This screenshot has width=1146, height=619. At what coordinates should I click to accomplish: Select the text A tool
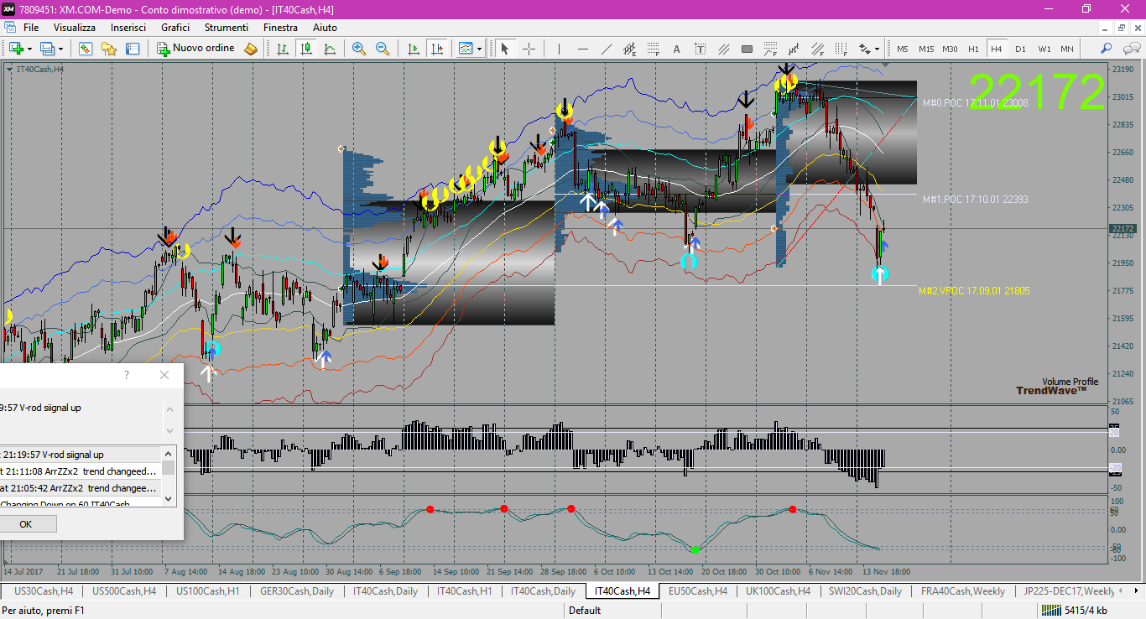pos(676,49)
